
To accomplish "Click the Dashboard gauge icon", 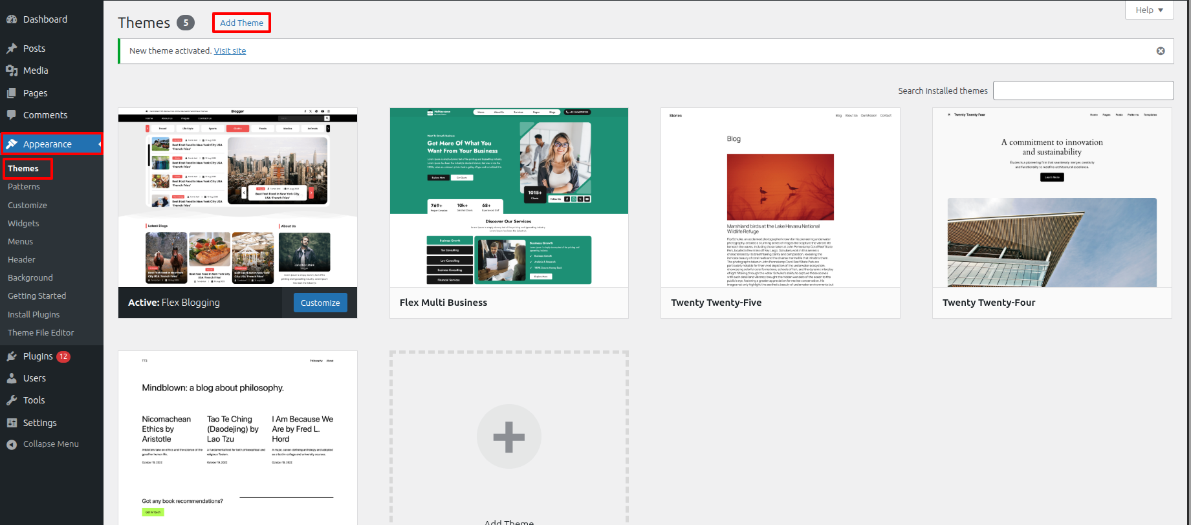I will click(x=12, y=19).
